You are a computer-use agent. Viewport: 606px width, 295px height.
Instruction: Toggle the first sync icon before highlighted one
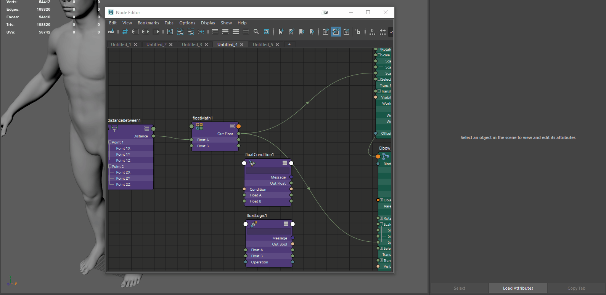[x=326, y=32]
